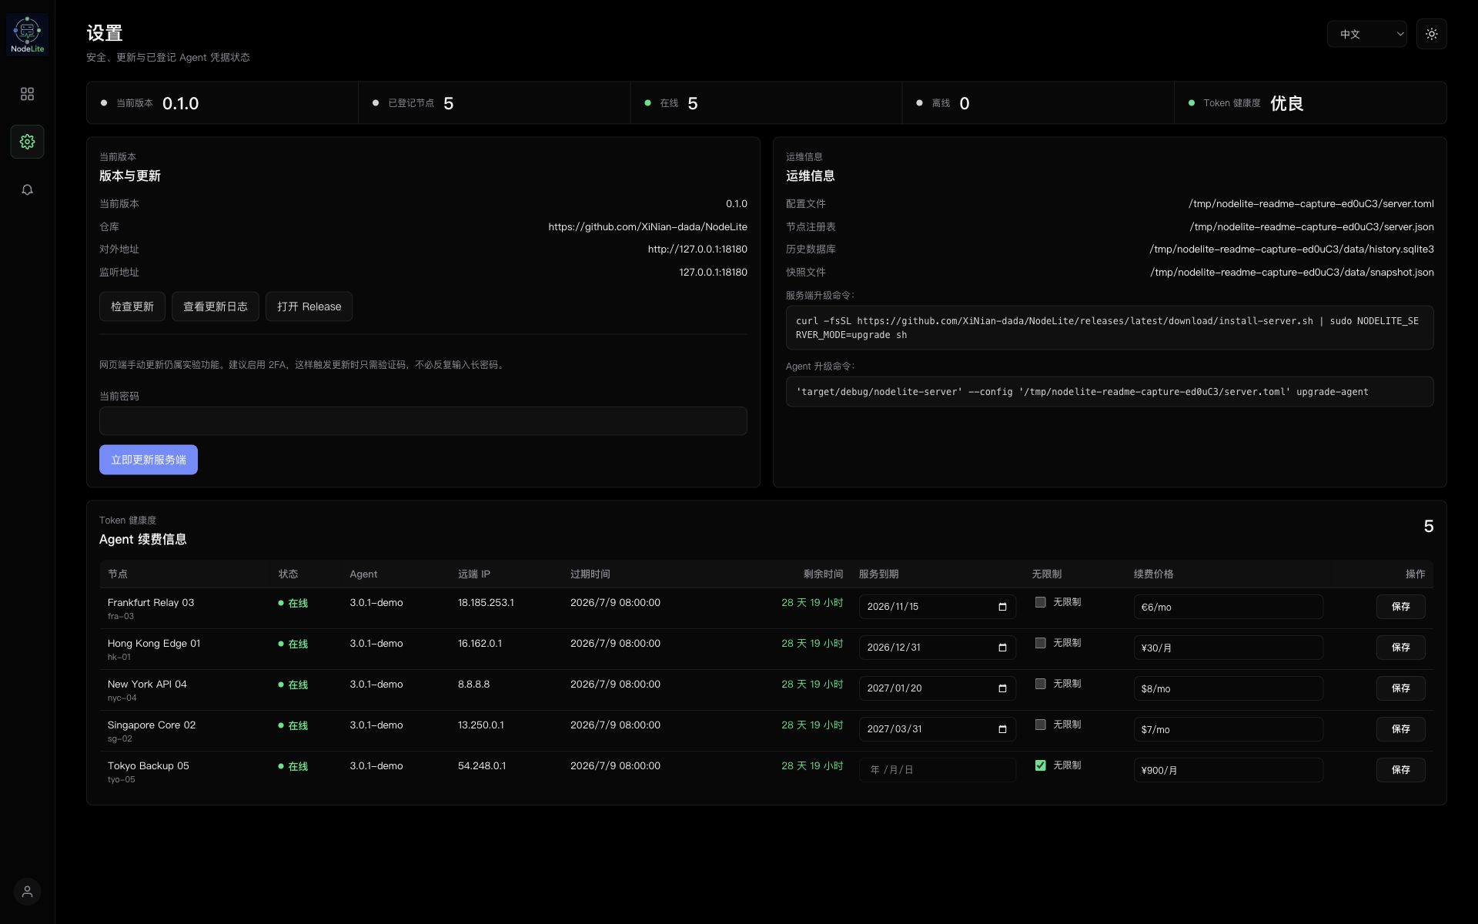Edit the ¥900/月 renewal price field
1478x924 pixels.
pyautogui.click(x=1228, y=770)
